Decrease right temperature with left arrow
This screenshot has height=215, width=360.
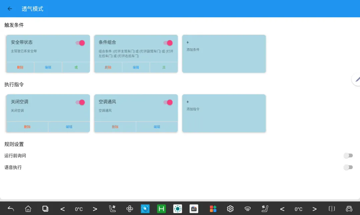[x=282, y=209]
